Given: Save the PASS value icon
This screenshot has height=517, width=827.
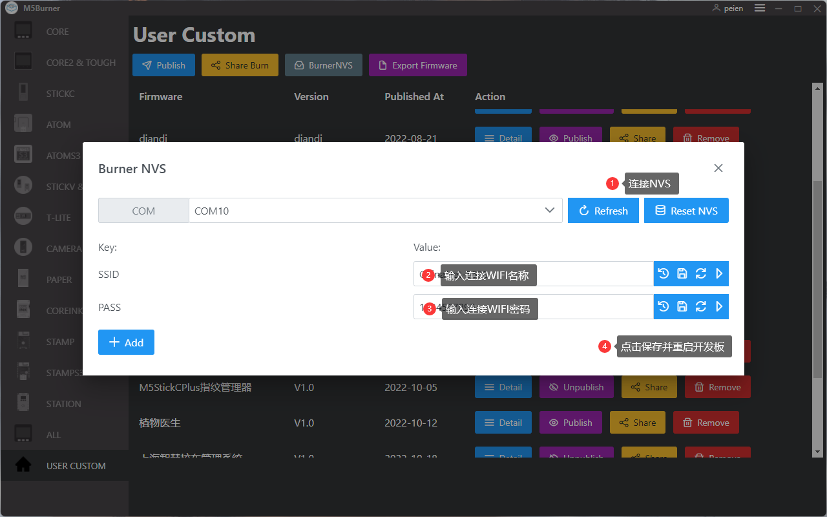Looking at the screenshot, I should [x=682, y=306].
